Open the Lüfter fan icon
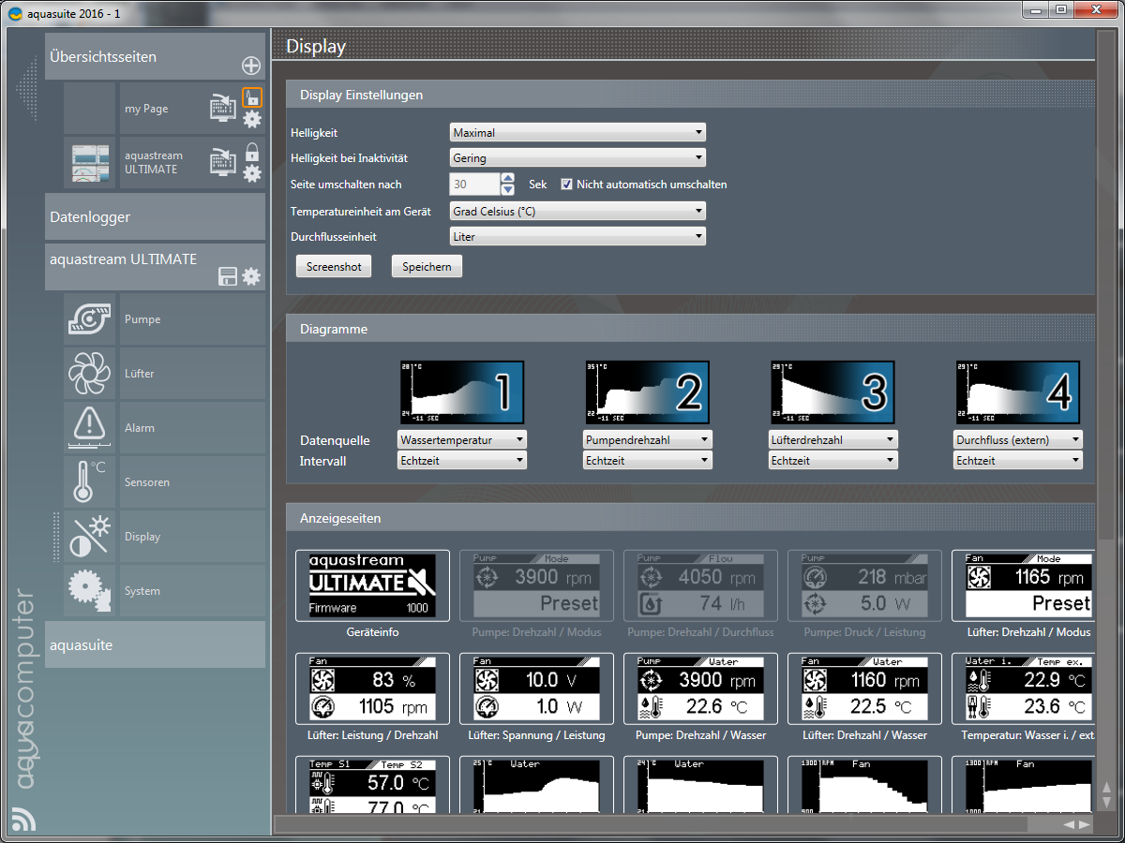 coord(90,374)
